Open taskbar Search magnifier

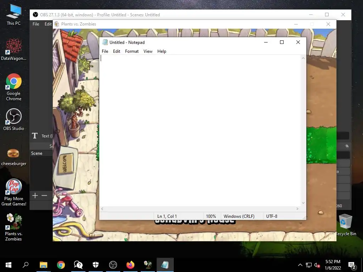tap(26, 265)
